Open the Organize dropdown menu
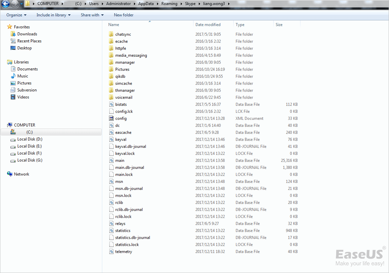This screenshot has height=273, width=389. coord(16,15)
